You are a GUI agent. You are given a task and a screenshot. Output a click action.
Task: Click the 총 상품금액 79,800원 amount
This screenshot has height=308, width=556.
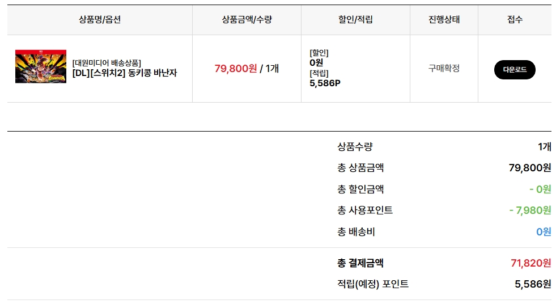pyautogui.click(x=530, y=167)
